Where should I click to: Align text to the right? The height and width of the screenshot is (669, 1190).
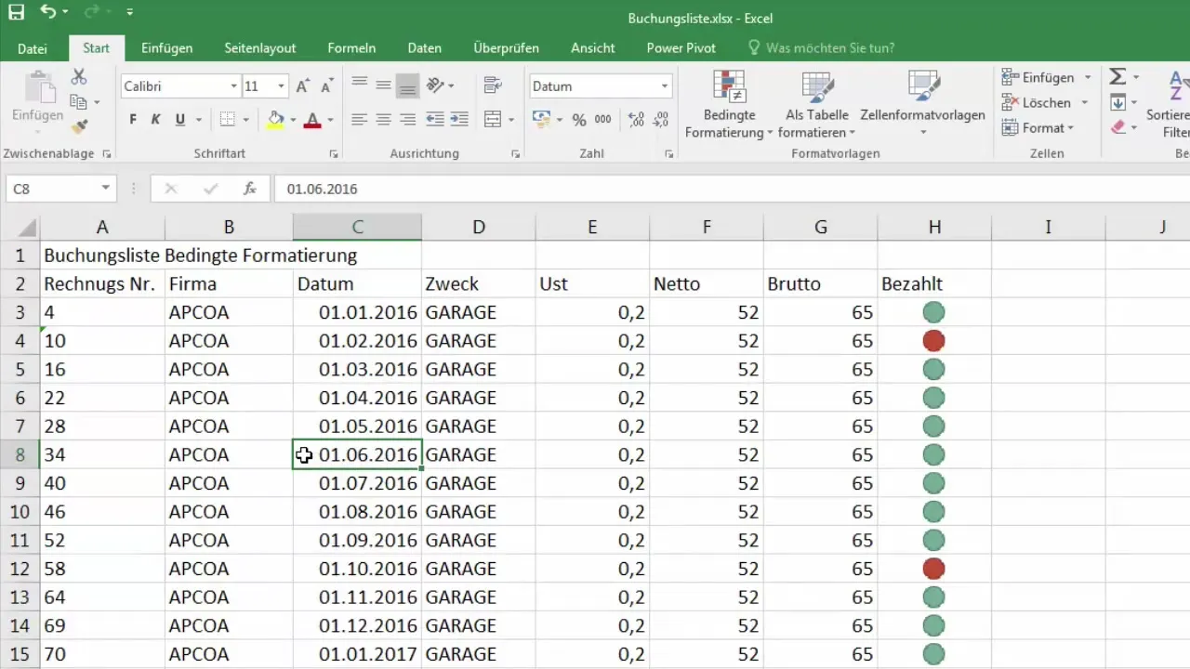(x=407, y=120)
